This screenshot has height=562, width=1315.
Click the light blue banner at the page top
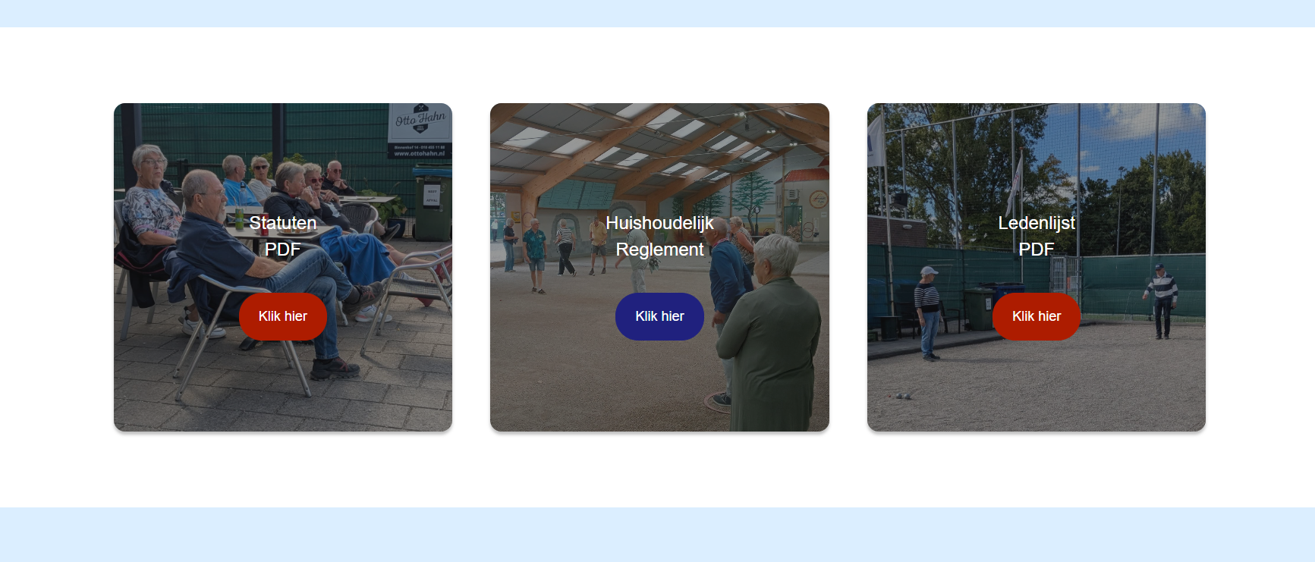(x=657, y=14)
